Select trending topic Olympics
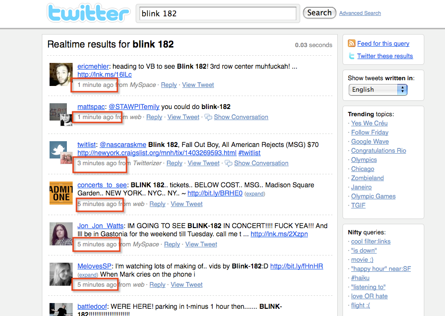445x316 pixels. point(364,160)
